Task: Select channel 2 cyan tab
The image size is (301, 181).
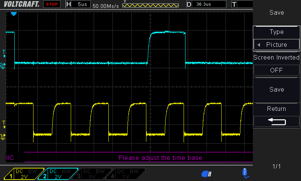Action: tap(58, 174)
